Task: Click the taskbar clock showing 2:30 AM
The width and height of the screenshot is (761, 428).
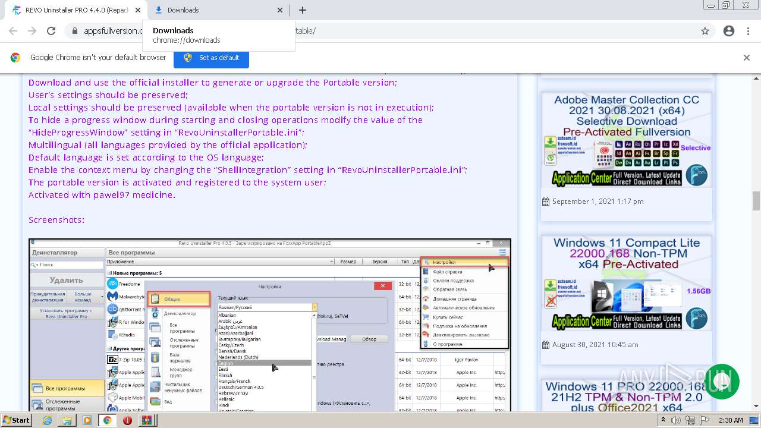Action: coord(731,420)
